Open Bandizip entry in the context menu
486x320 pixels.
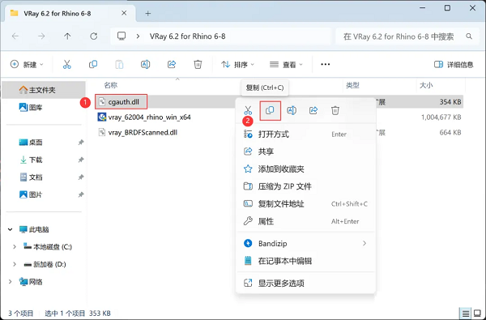306,243
